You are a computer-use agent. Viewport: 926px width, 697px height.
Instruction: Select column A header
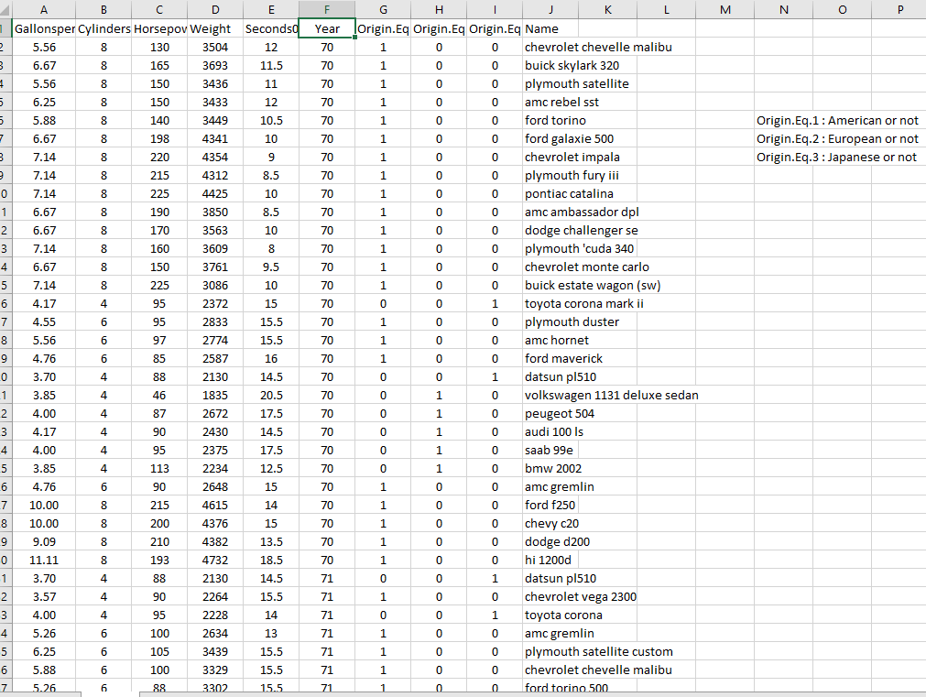click(43, 10)
